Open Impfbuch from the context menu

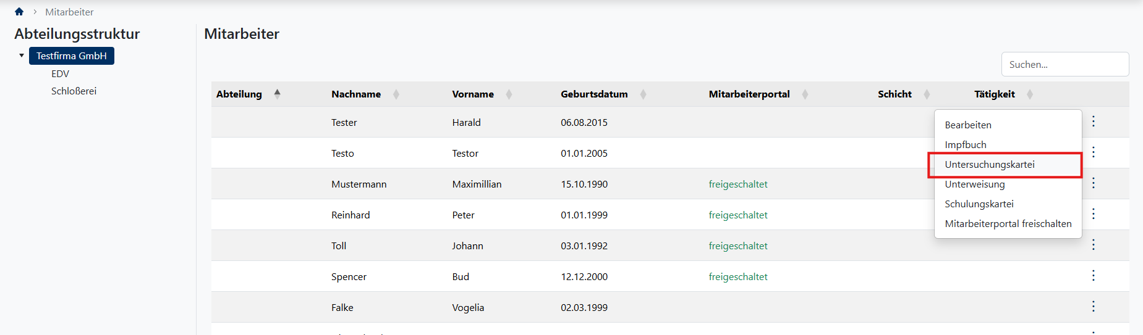966,145
